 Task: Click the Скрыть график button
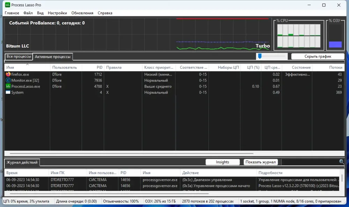[x=318, y=56]
